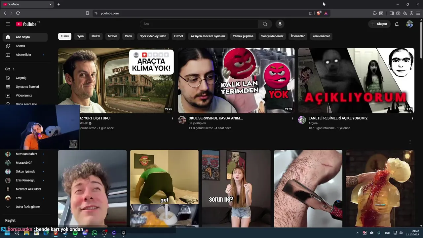This screenshot has height=238, width=423.
Task: Open AÇIKLIYORUM video thumbnail
Action: pyautogui.click(x=356, y=81)
